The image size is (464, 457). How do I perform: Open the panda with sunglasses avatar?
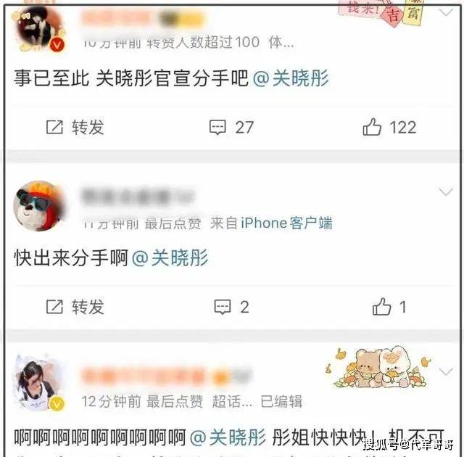pos(39,206)
